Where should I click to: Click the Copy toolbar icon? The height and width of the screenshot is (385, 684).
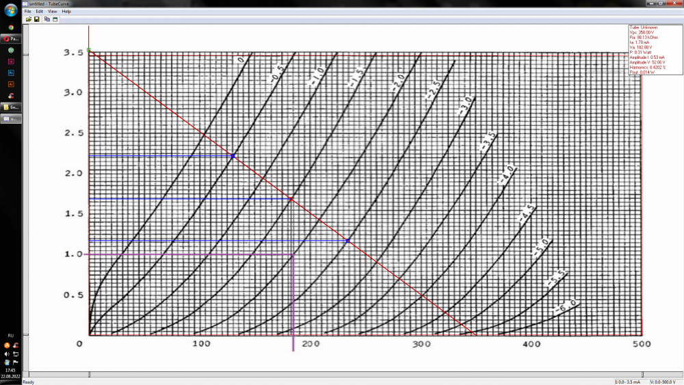(47, 19)
